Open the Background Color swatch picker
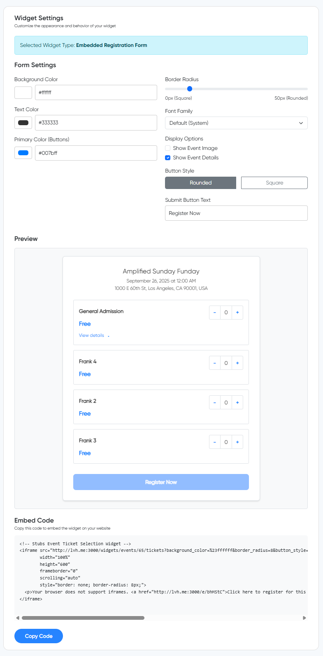This screenshot has height=656, width=323. coord(23,92)
